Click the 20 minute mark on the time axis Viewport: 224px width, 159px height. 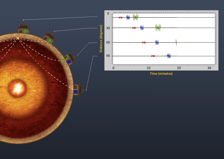[x=178, y=68]
